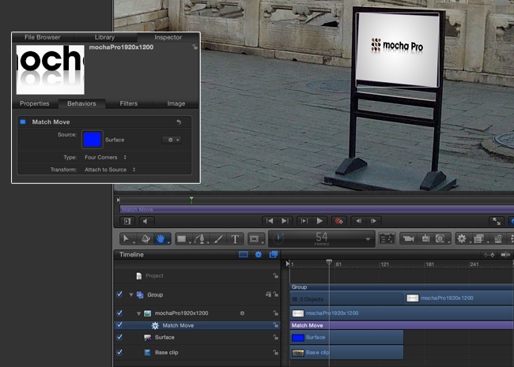Click the Record animation button
The height and width of the screenshot is (367, 514).
point(339,221)
